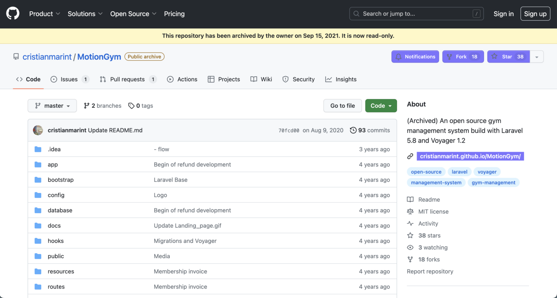Click the Search or jump to field

pyautogui.click(x=416, y=13)
